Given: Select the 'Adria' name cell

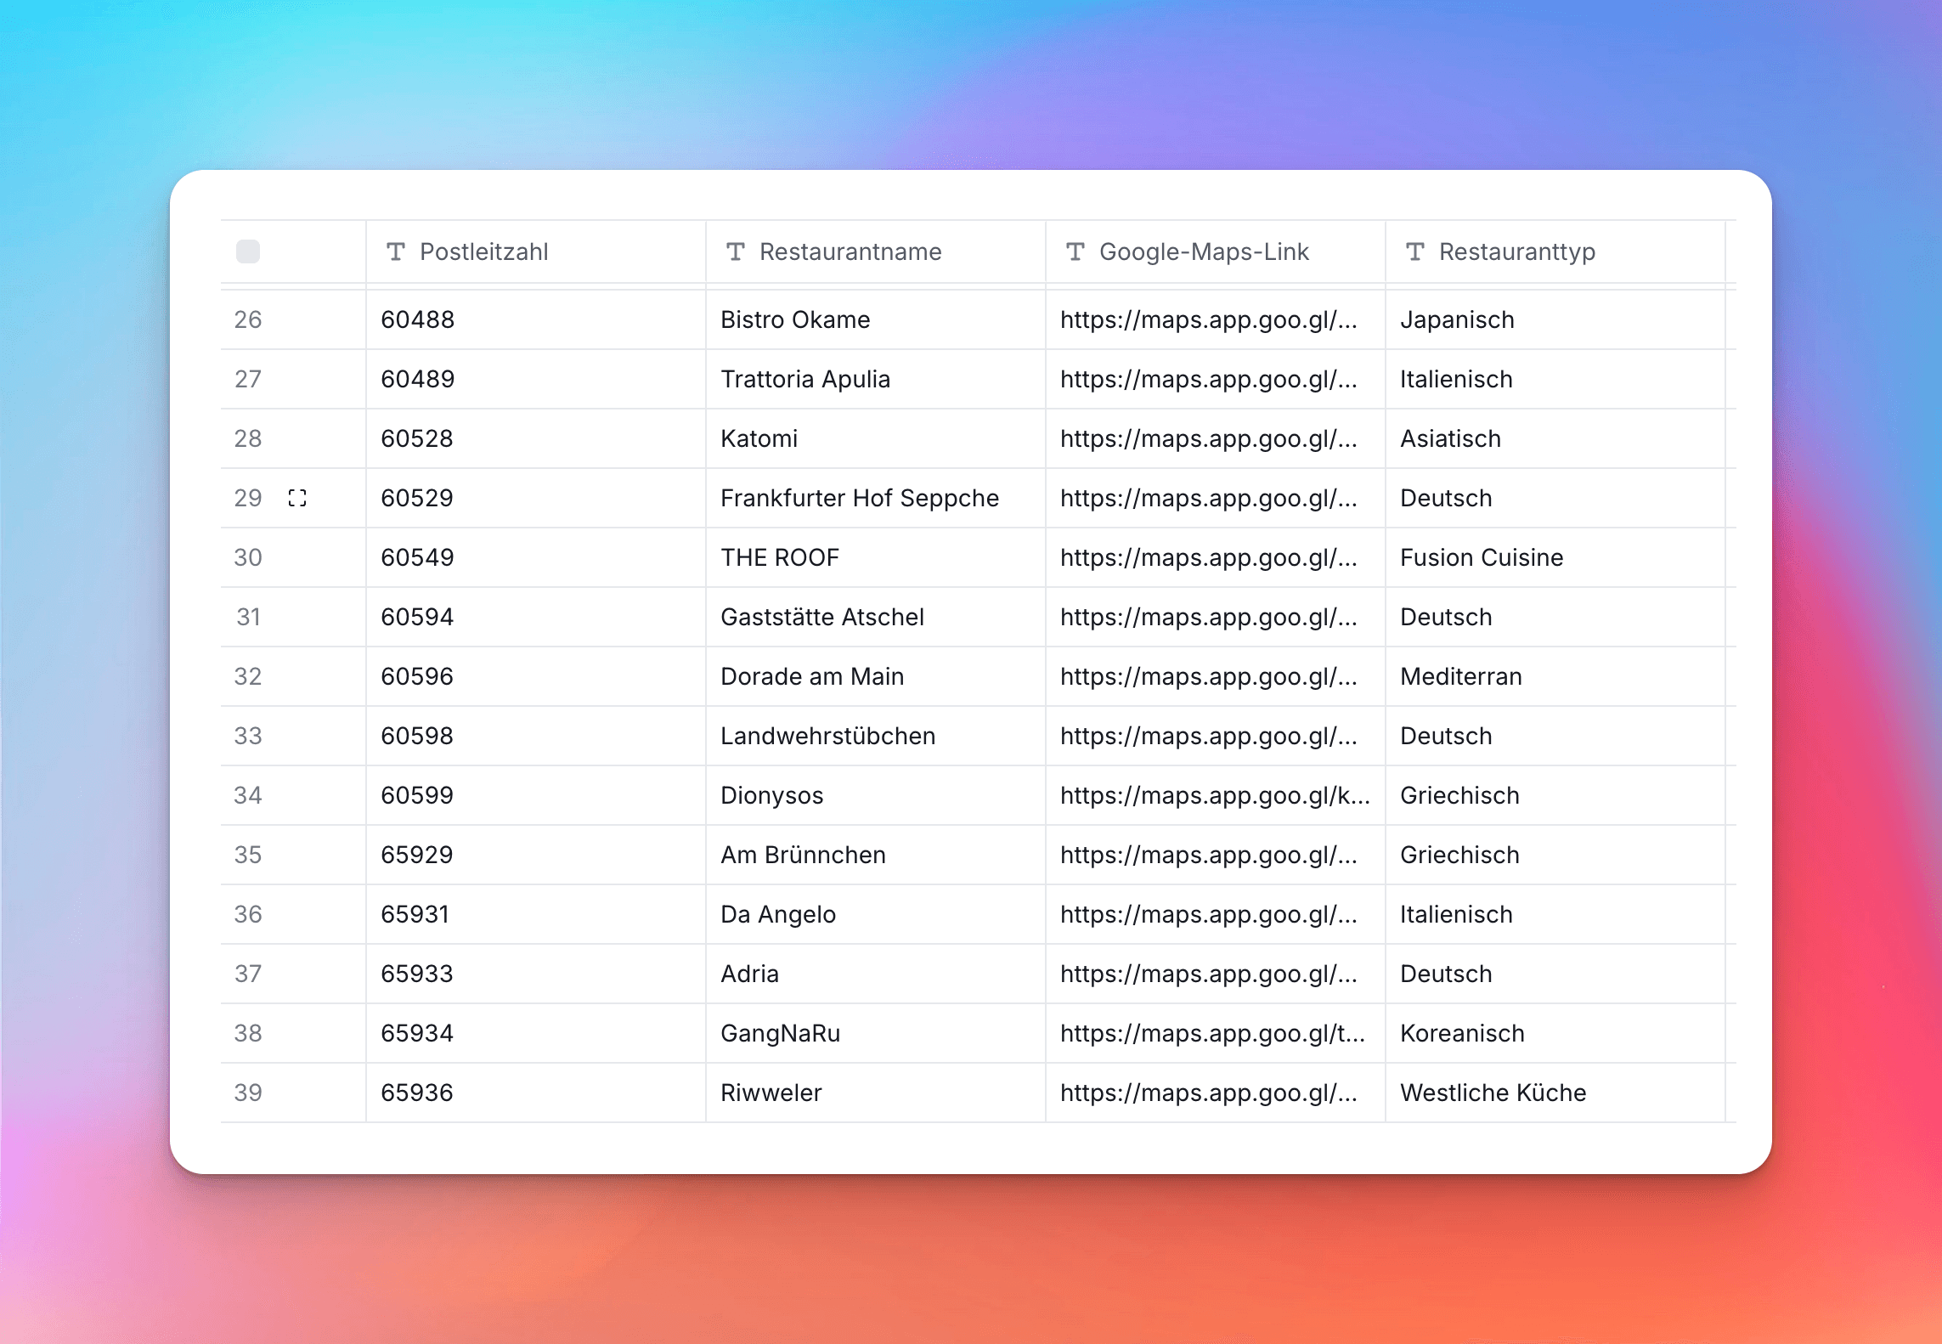Looking at the screenshot, I should (876, 974).
